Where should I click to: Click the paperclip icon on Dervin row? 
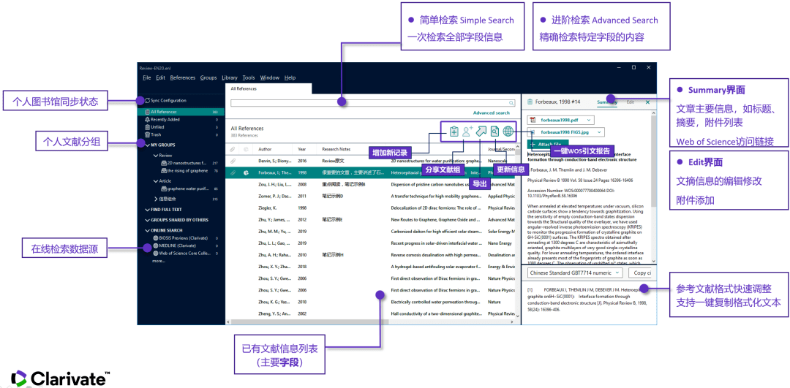coord(233,161)
